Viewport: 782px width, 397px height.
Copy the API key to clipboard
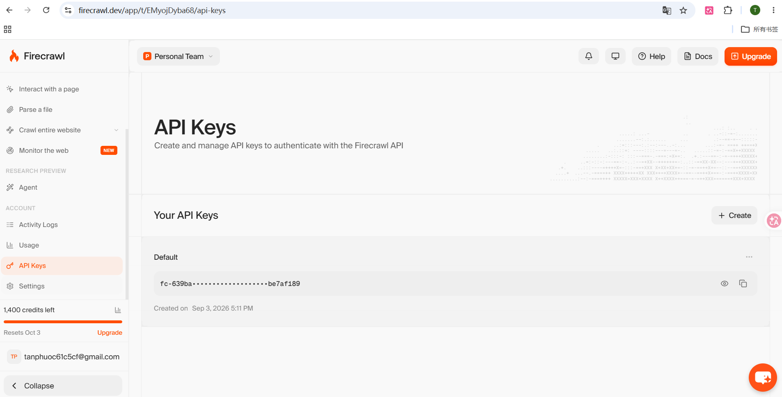point(743,284)
